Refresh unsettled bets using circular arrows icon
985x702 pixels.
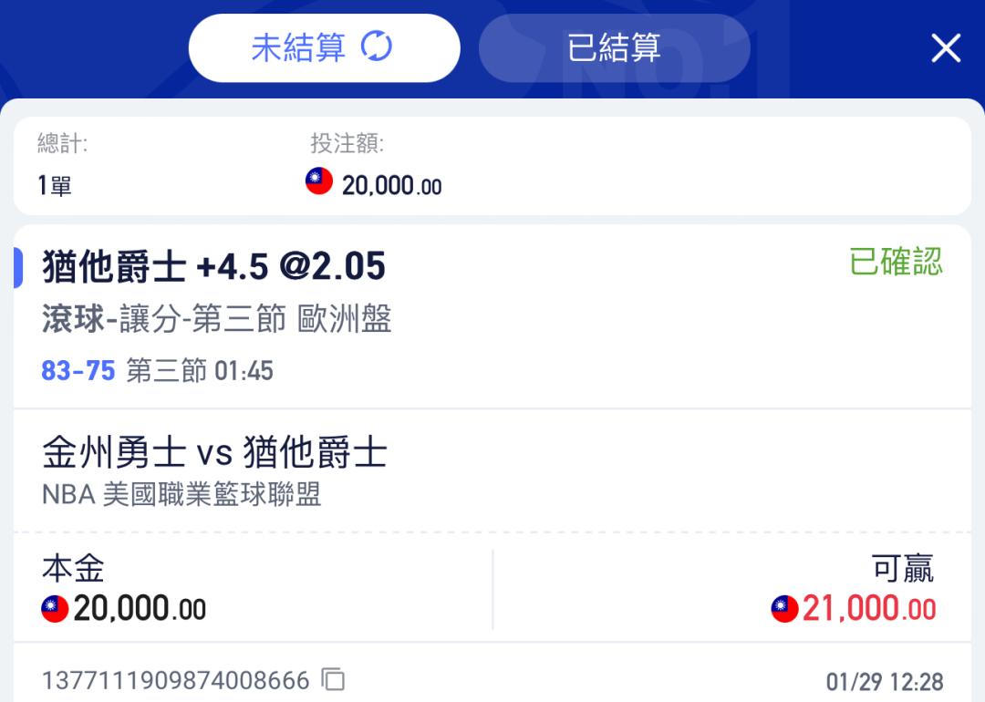coord(377,46)
